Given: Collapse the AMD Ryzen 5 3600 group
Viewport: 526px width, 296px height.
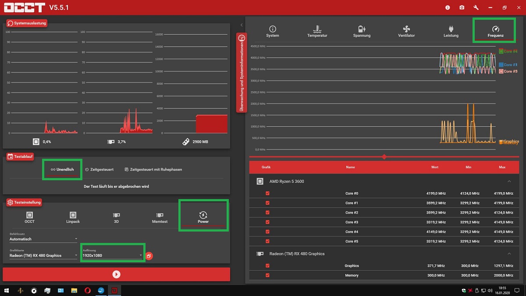Looking at the screenshot, I should (x=509, y=181).
